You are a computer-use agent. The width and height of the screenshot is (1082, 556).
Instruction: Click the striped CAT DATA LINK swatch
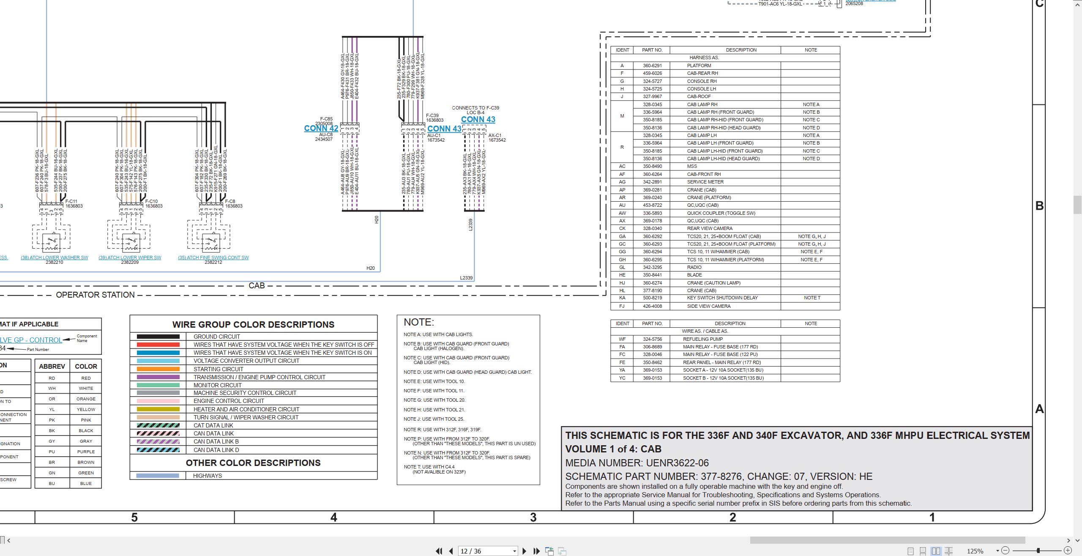tap(158, 425)
